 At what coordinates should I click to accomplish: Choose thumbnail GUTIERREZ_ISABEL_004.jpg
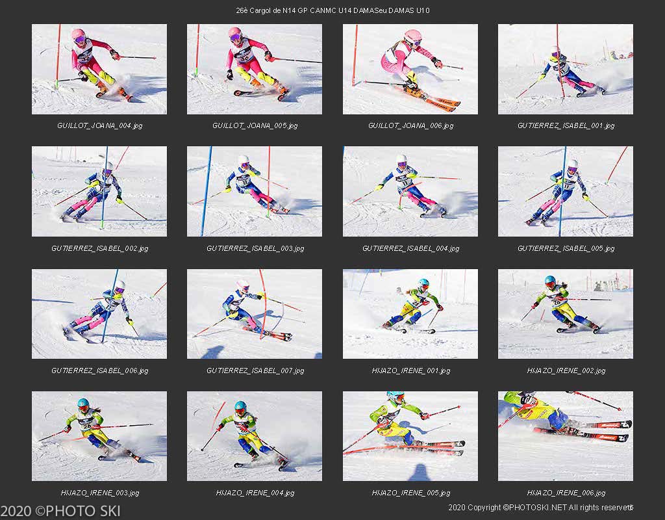[410, 192]
